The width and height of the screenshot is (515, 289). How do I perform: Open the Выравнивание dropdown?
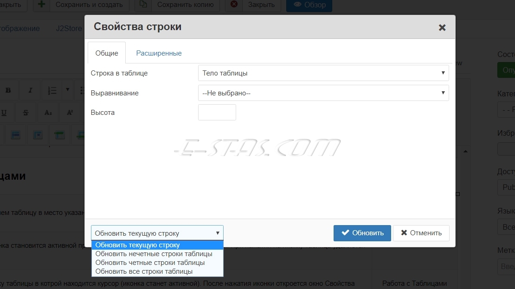[323, 93]
